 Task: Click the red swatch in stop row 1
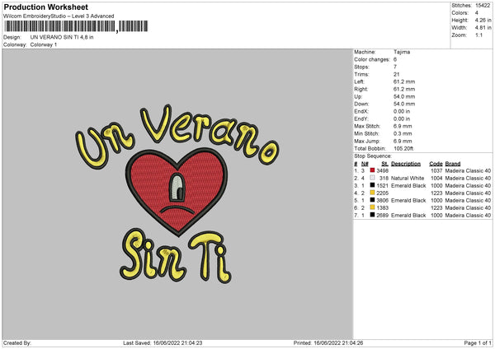[x=373, y=170]
